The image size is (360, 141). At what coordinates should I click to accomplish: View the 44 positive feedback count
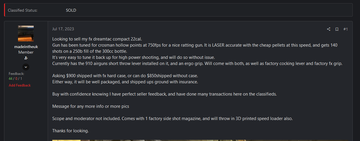(10, 79)
